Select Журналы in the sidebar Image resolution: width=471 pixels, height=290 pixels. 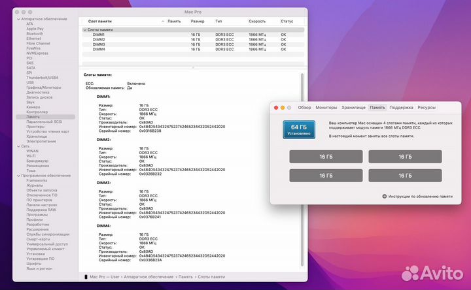35,185
